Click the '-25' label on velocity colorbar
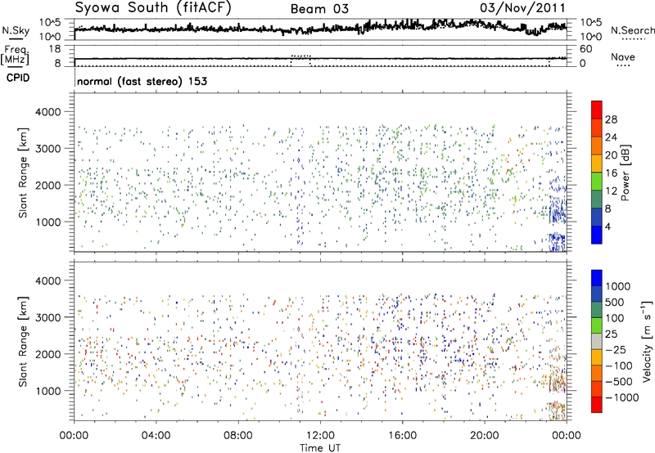The width and height of the screenshot is (655, 453). pyautogui.click(x=615, y=350)
